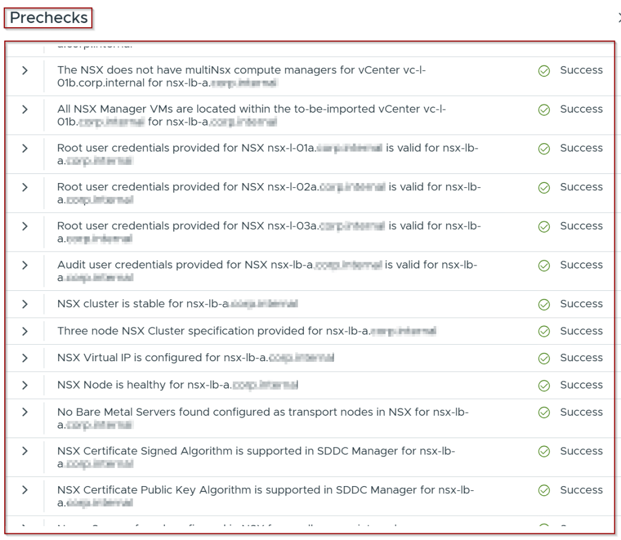Expand NSX Virtual IP is configured row
Image resolution: width=621 pixels, height=540 pixels.
click(x=25, y=358)
